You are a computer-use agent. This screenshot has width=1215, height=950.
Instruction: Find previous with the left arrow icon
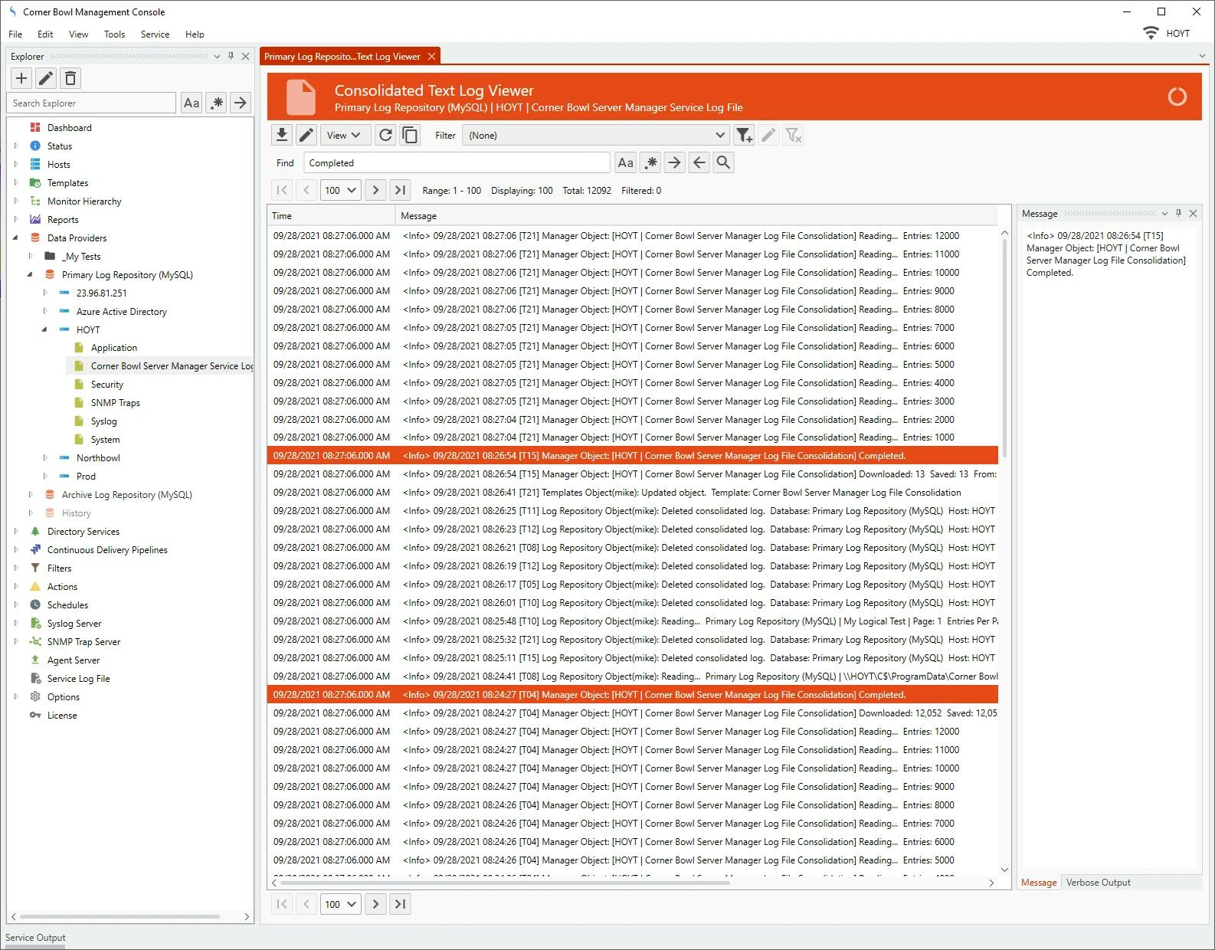click(x=699, y=162)
